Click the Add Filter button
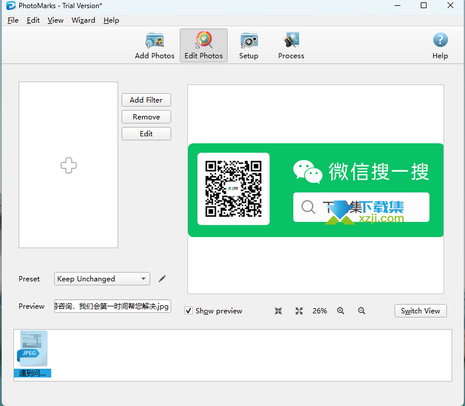Screen dimensions: 465x406 [146, 100]
